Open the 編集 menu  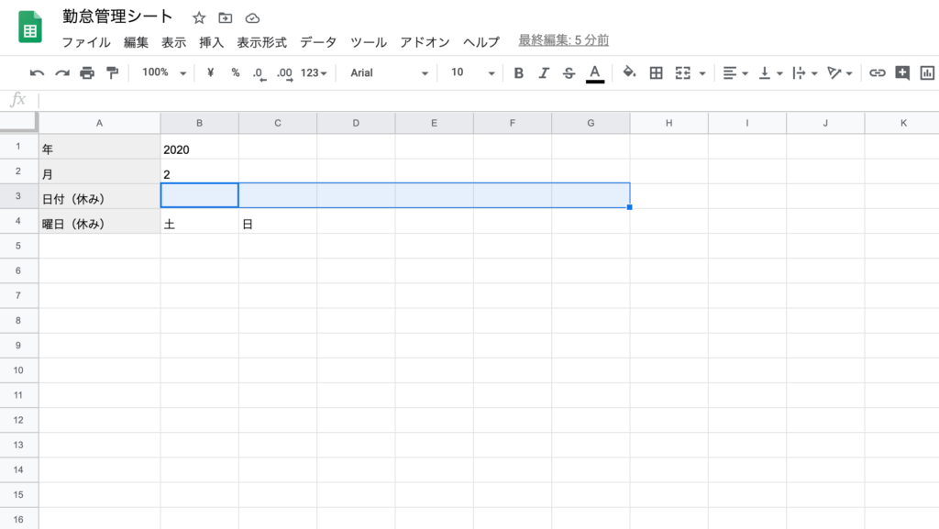[136, 42]
